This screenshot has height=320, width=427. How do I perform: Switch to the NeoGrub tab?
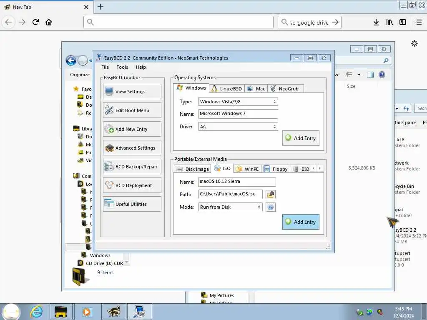[x=285, y=89]
